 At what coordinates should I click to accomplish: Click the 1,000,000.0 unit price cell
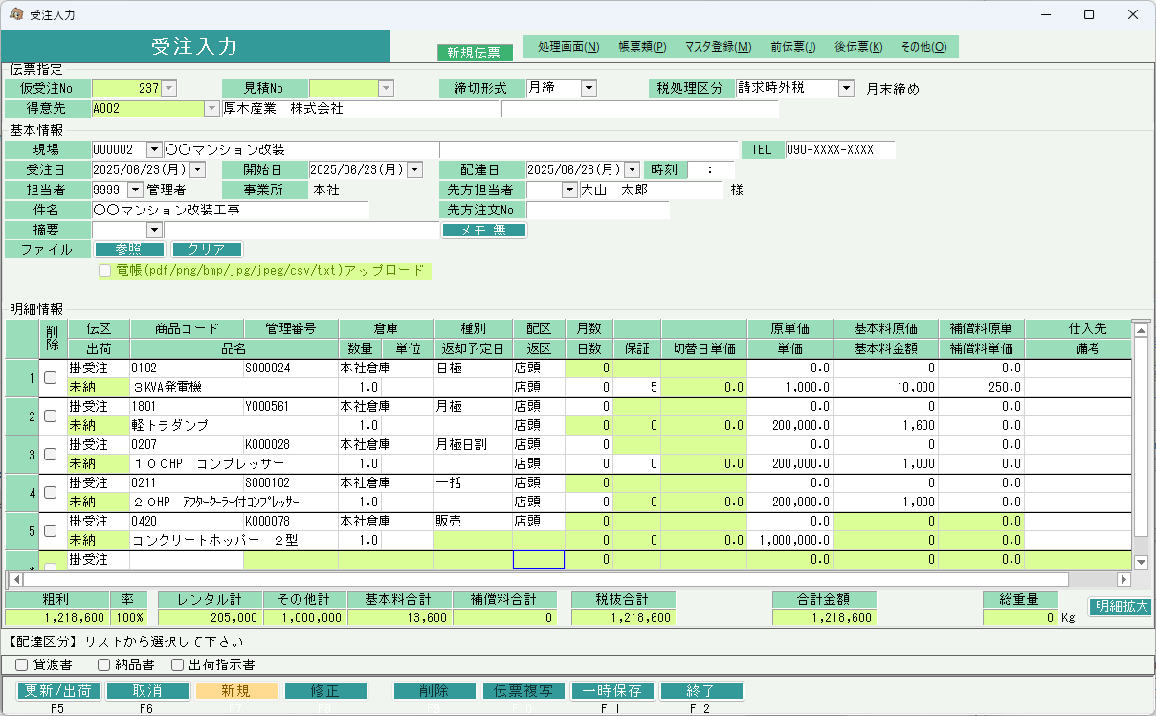click(789, 540)
